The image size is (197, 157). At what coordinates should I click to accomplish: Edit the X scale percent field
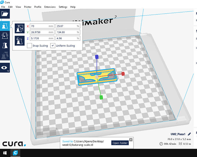[x=68, y=26]
